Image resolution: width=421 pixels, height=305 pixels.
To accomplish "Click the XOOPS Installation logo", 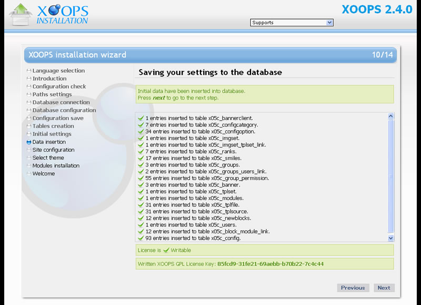I will pyautogui.click(x=49, y=14).
